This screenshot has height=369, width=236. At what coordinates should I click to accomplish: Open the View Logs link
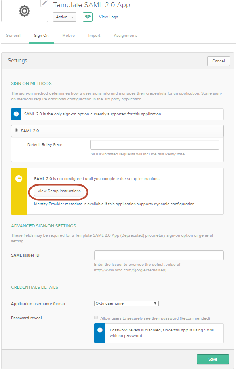[x=108, y=17]
